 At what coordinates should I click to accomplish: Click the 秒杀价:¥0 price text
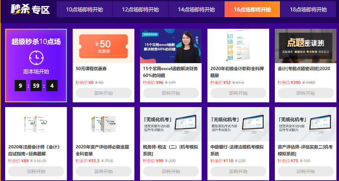[84, 83]
